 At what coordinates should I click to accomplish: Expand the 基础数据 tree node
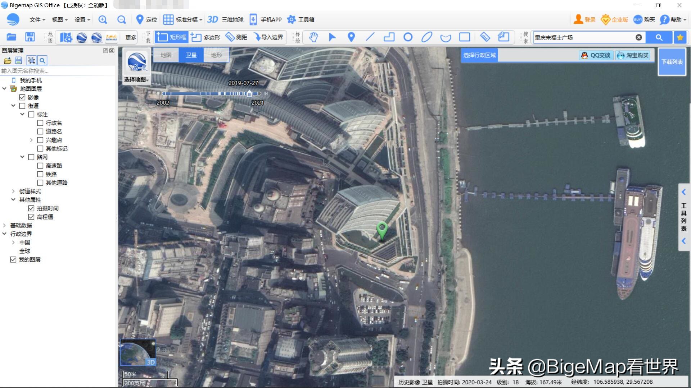tap(4, 225)
